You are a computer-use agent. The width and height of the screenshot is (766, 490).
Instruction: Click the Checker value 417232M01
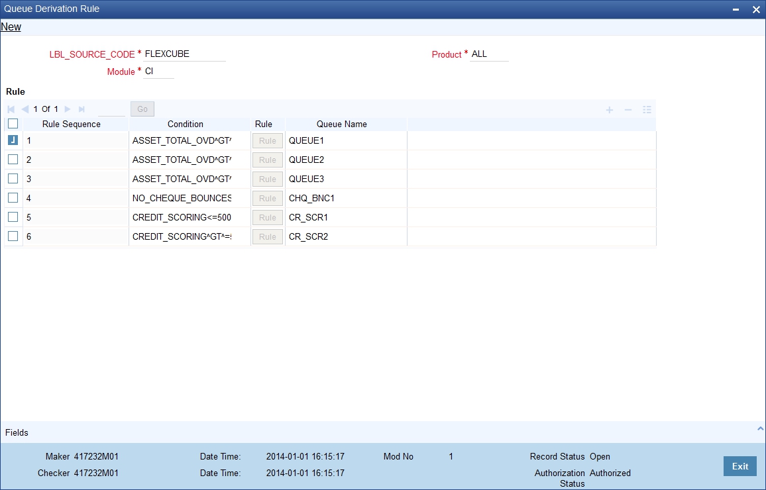(x=96, y=473)
